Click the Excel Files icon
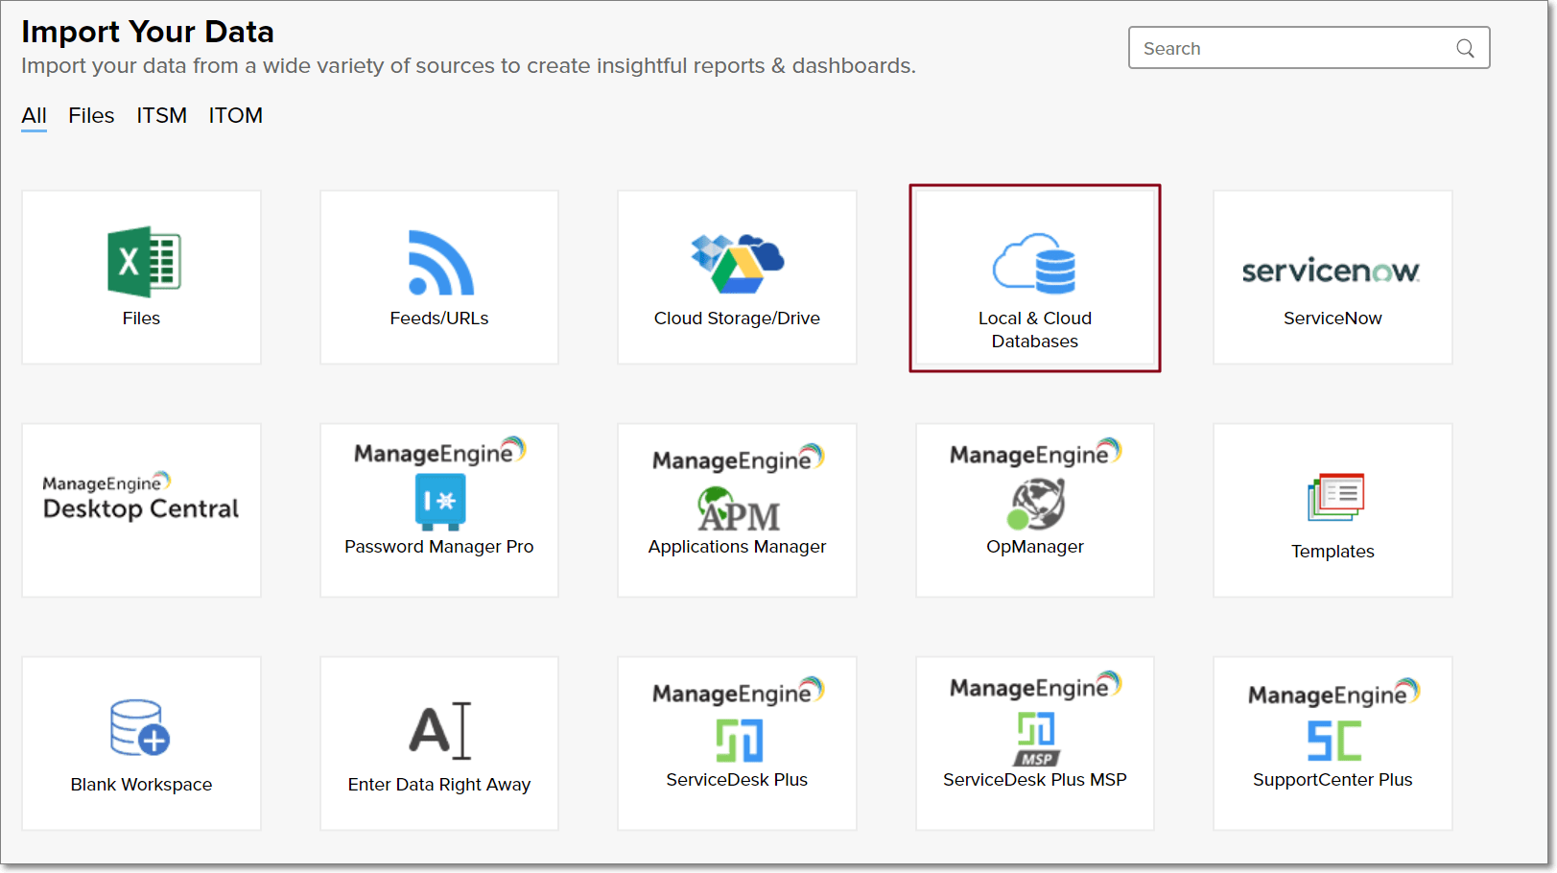This screenshot has width=1557, height=873. [144, 262]
